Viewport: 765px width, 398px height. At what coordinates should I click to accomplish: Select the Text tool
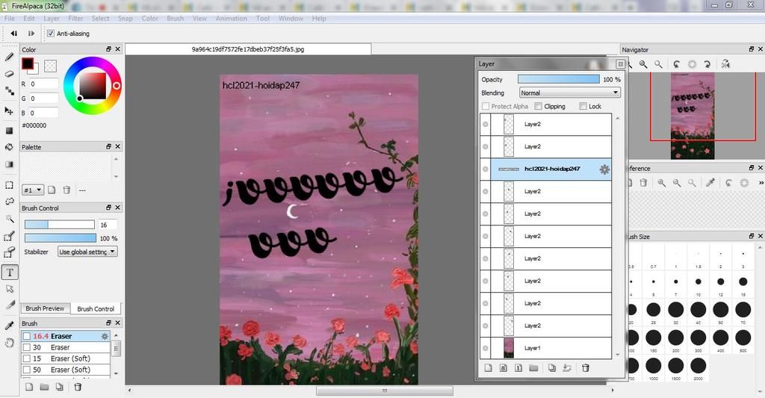point(10,272)
